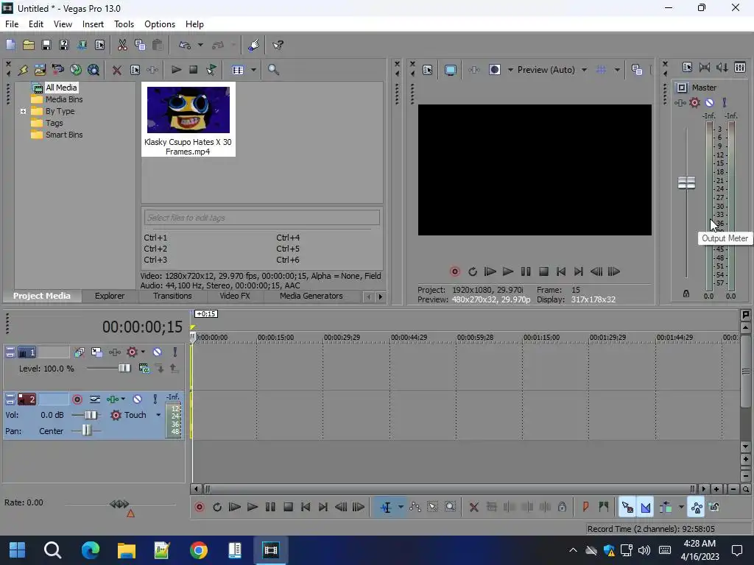
Task: Switch to the Transitions tab
Action: pos(172,296)
